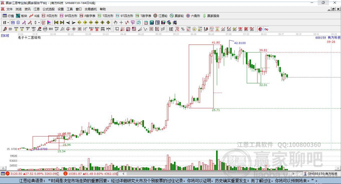Click the 赢家服务 dollar button
Screen dimensions: 341x184
pos(211,16)
